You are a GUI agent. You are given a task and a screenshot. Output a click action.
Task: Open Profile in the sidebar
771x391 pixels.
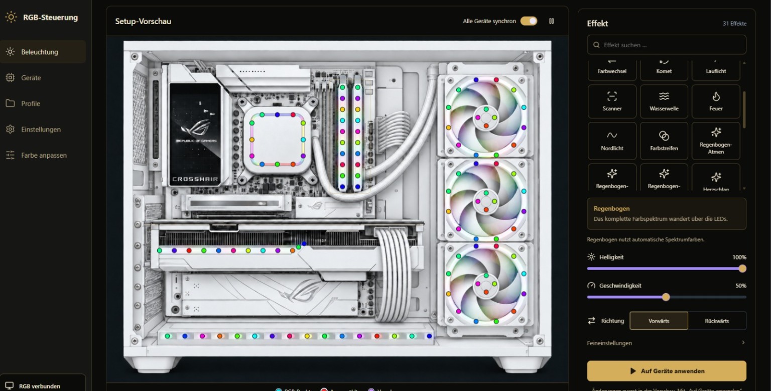tap(43, 103)
